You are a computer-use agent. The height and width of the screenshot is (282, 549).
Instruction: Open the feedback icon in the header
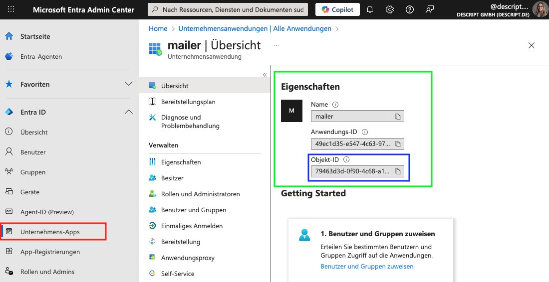pos(430,10)
